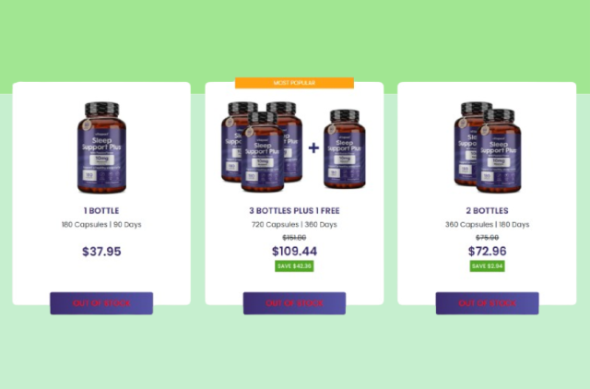Click the 720 Capsules | 360 Days text

(294, 225)
